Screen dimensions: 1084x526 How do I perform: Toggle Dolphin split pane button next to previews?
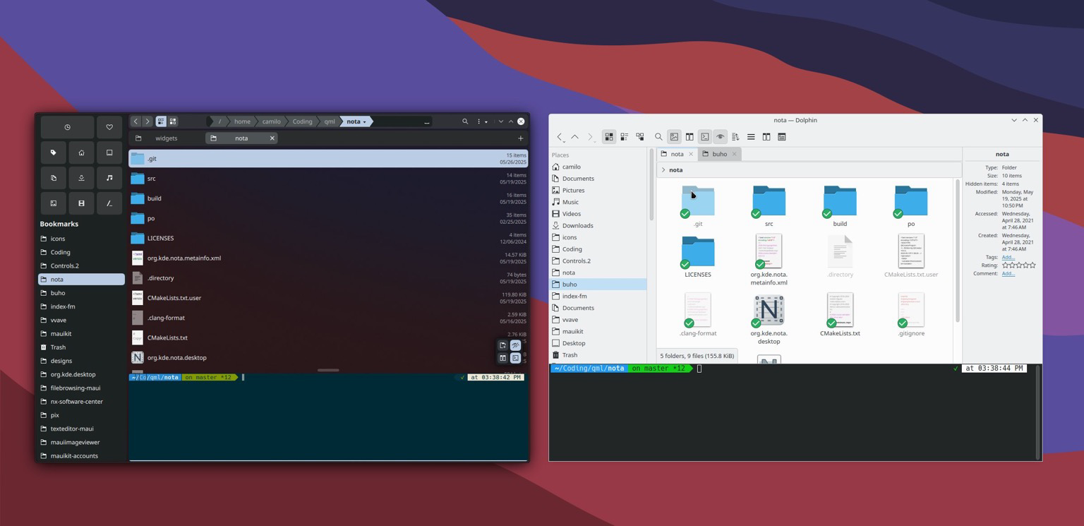point(689,137)
